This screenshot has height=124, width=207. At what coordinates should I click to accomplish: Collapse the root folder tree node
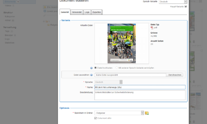pos(44,21)
